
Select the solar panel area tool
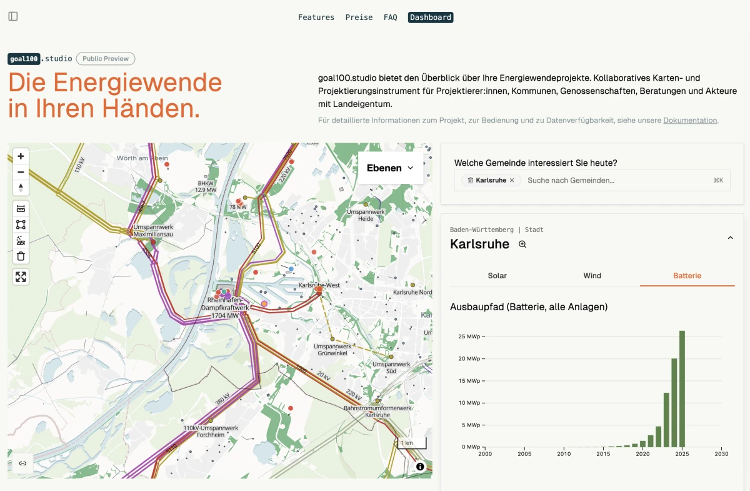pos(21,240)
